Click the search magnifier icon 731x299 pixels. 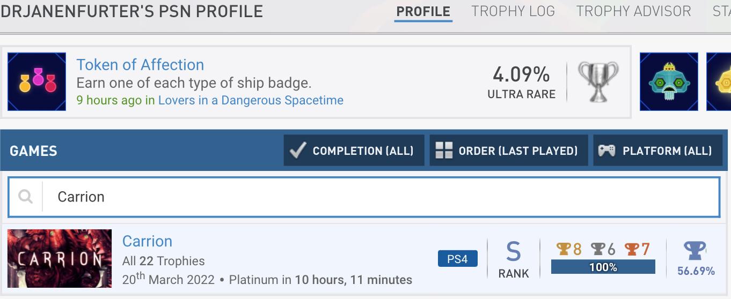coord(25,197)
